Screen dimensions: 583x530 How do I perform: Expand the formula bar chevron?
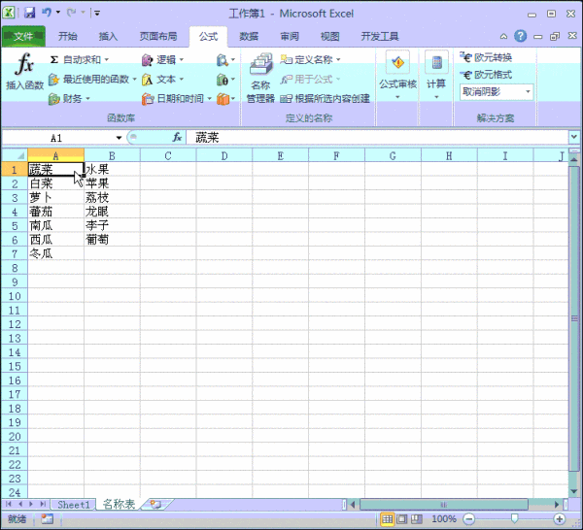point(573,137)
